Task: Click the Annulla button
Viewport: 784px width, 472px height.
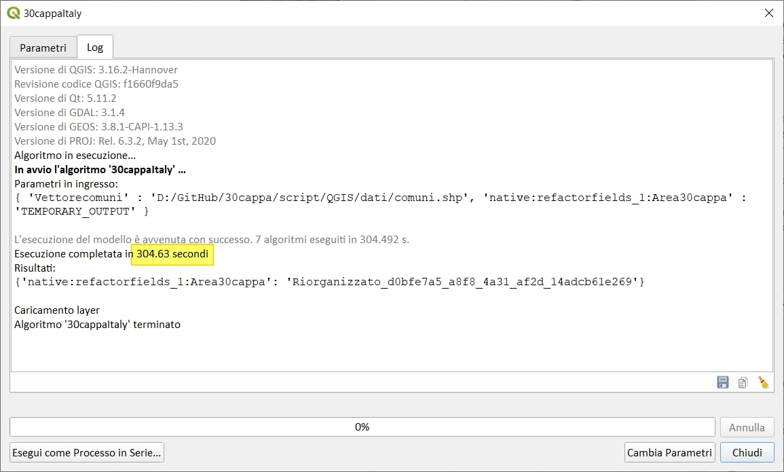Action: coord(747,427)
